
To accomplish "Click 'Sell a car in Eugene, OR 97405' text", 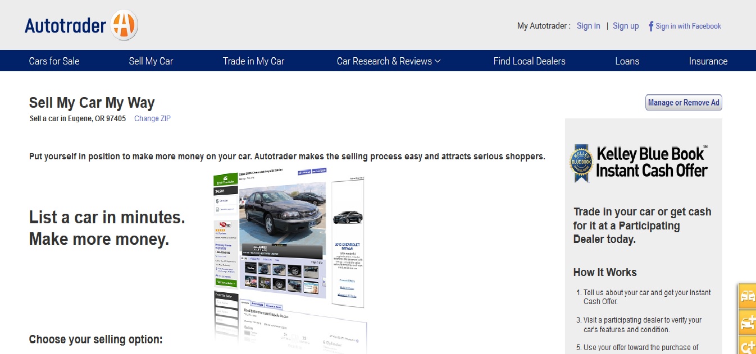I will [78, 118].
